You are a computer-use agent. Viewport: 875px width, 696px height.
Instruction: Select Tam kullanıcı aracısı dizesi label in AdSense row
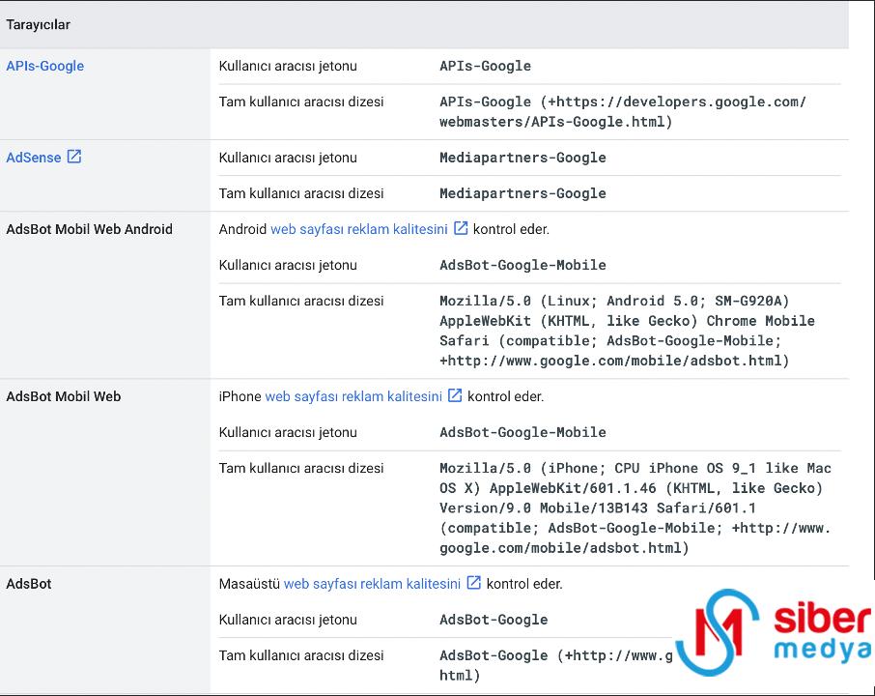tap(300, 193)
